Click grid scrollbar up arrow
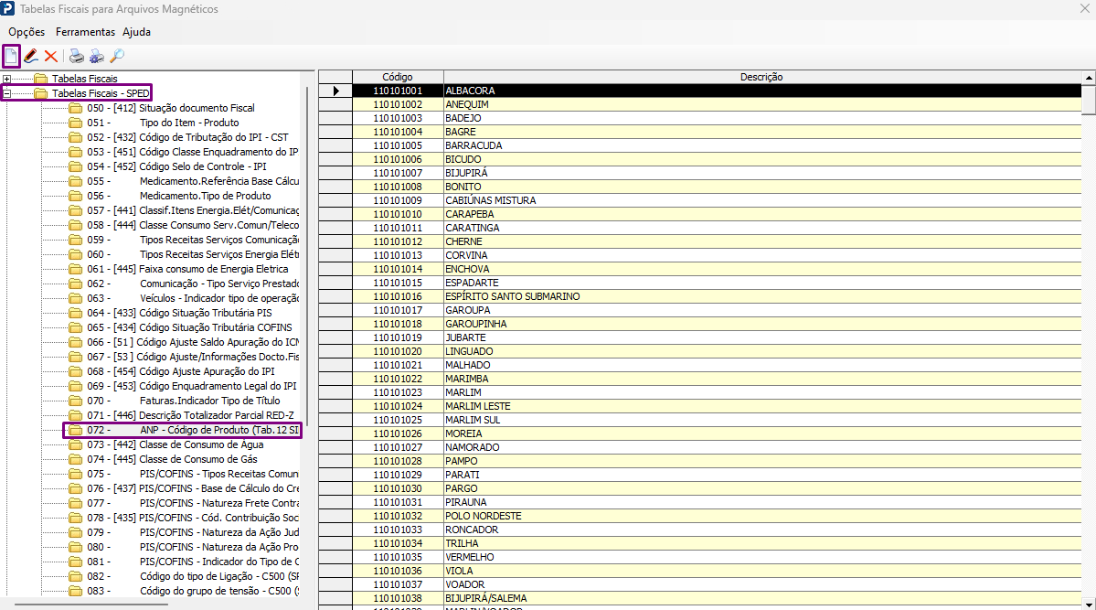Viewport: 1096px width, 610px height. tap(1089, 77)
